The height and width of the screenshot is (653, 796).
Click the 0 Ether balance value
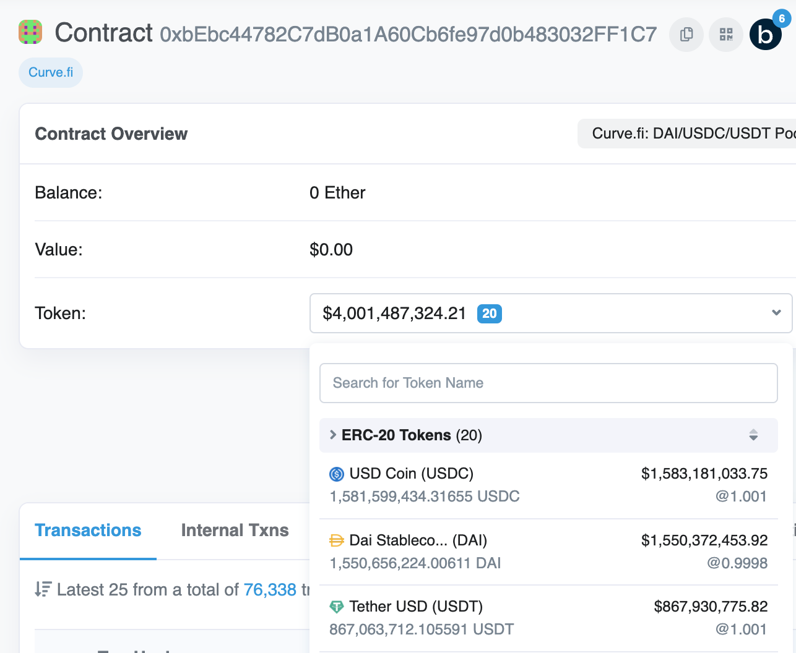coord(337,193)
